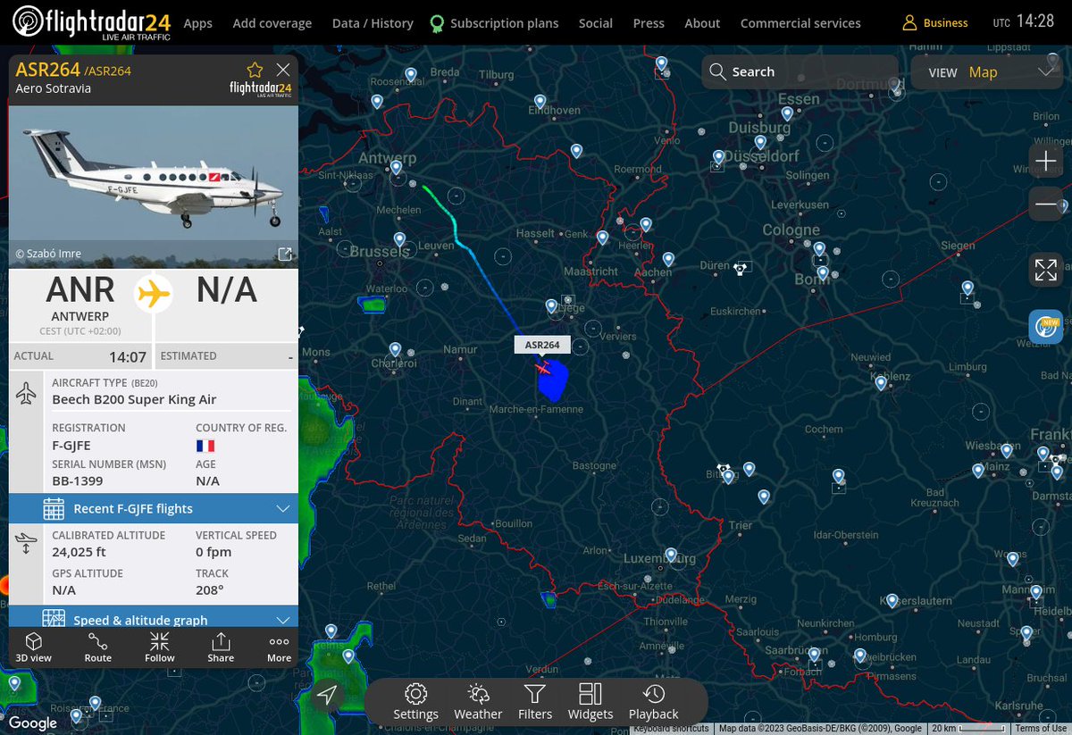Viewport: 1072px width, 735px height.
Task: Close the ASR264 flight panel
Action: click(x=283, y=70)
